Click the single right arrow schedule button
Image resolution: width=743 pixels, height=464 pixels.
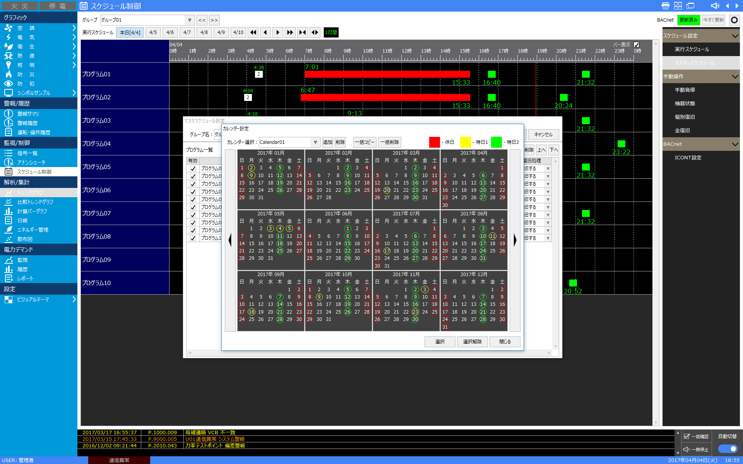[x=278, y=32]
